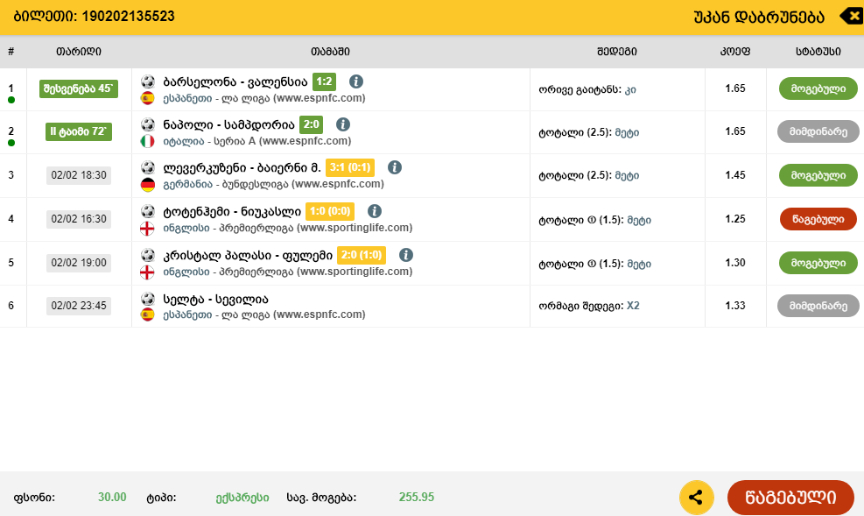Viewport: 864px width, 516px height.
Task: Click soccer ball icon on ტოტენჰემი row
Action: 148,210
